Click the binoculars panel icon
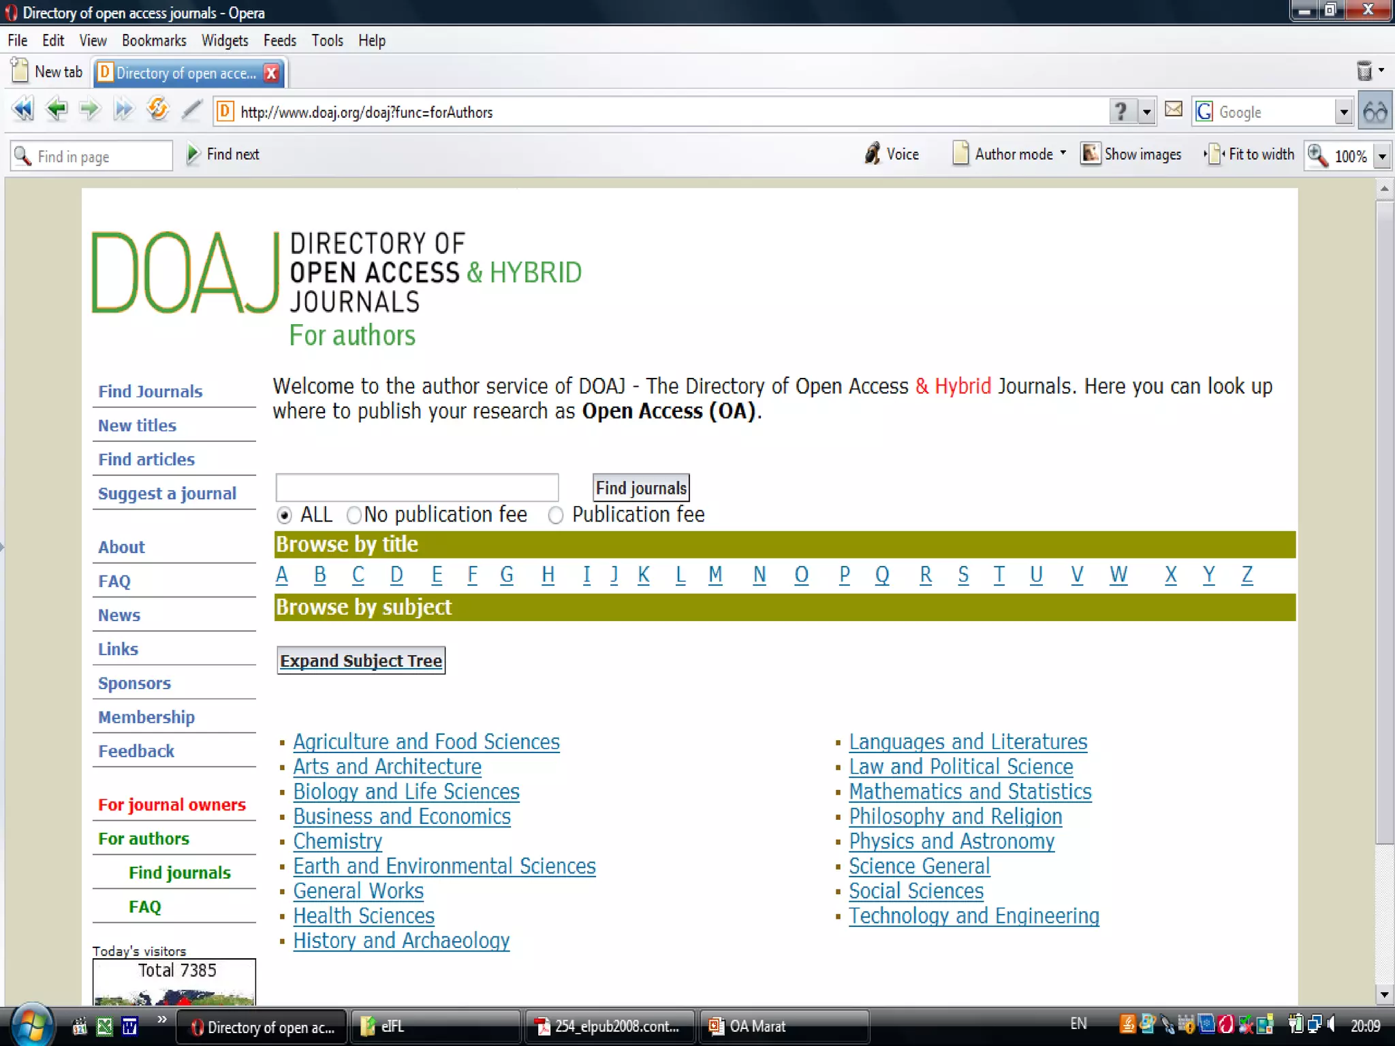Image resolution: width=1395 pixels, height=1046 pixels. point(1375,112)
